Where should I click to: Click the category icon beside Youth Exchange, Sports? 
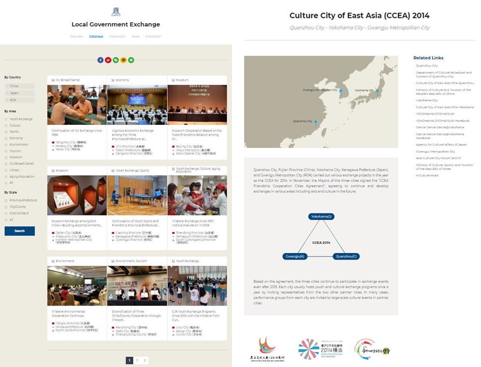click(113, 171)
